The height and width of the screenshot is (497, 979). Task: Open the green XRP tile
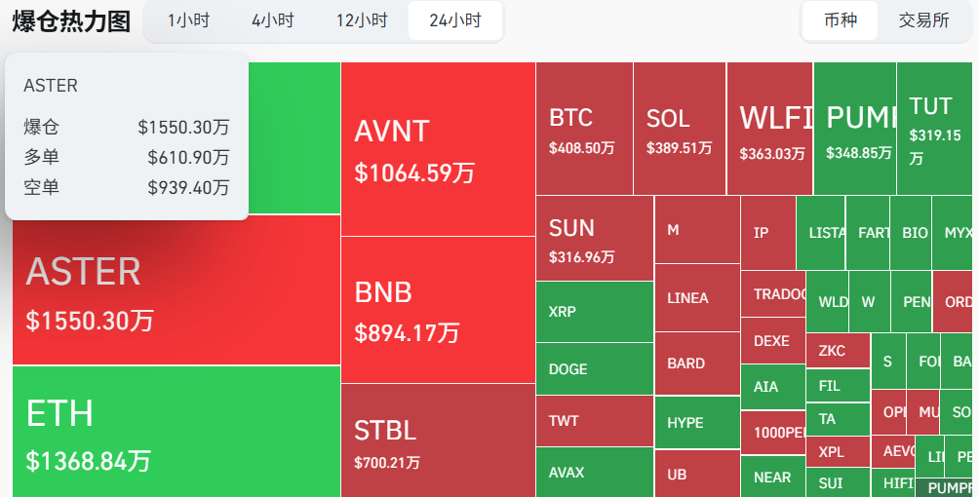(594, 312)
